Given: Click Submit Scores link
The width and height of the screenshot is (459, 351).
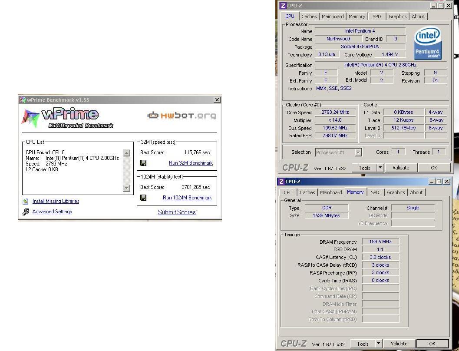Looking at the screenshot, I should click(177, 212).
